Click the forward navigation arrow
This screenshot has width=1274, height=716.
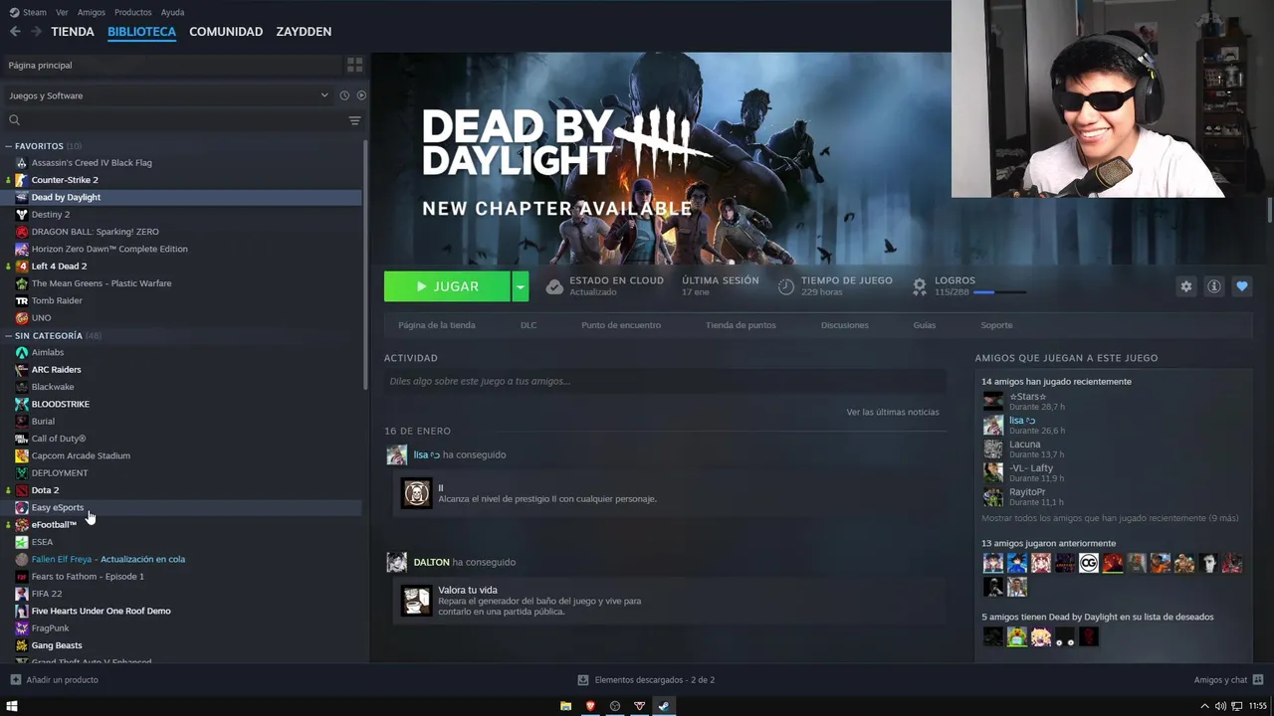pos(36,32)
